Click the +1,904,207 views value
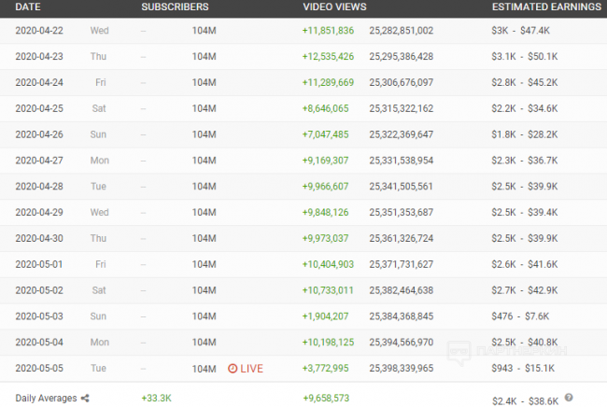607x407 pixels. (x=328, y=316)
